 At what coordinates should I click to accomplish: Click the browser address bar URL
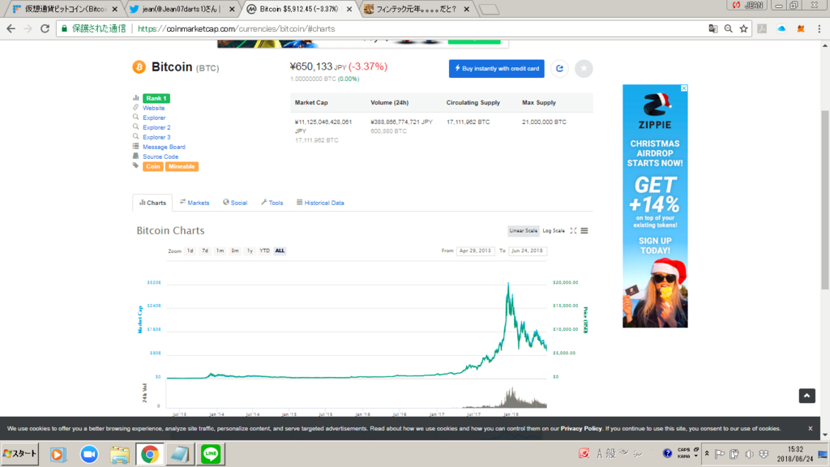(x=236, y=28)
